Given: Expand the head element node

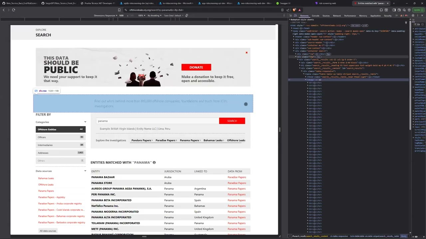Looking at the screenshot, I should [292, 28].
